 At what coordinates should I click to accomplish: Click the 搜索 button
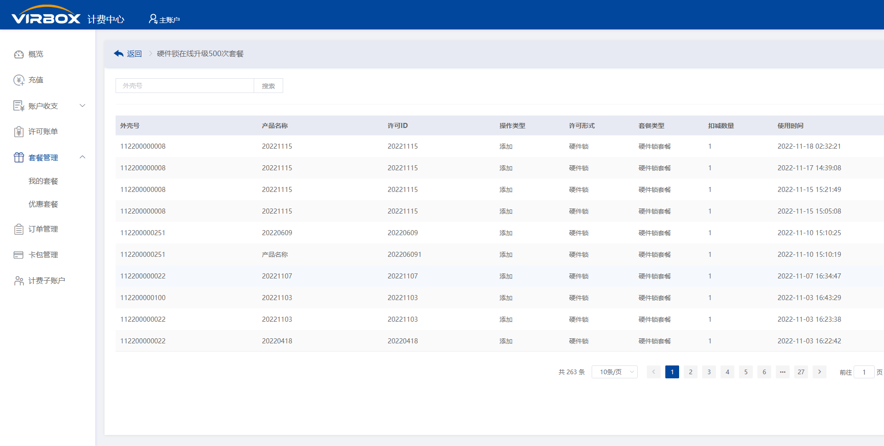tap(268, 86)
